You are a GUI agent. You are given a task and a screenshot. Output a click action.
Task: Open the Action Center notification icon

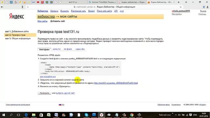coord(190,115)
